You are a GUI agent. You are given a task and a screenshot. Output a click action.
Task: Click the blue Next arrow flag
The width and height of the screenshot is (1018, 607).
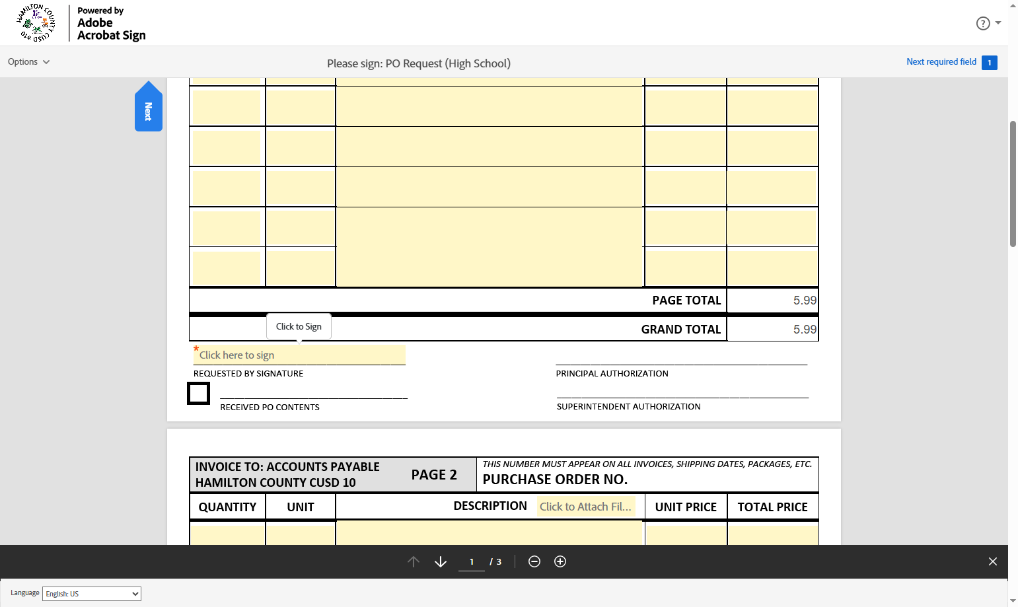point(149,106)
